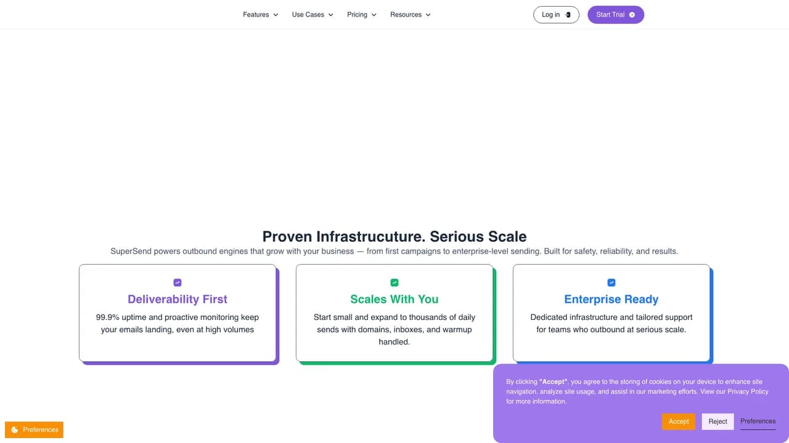This screenshot has height=443, width=789.
Task: Click the "SuperSend powers outbound engines" subheading
Action: [x=394, y=251]
